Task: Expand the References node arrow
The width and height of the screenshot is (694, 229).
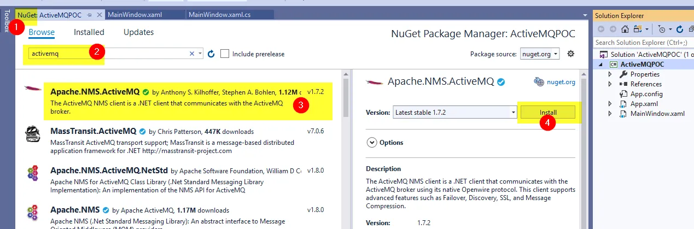Action: [x=610, y=84]
